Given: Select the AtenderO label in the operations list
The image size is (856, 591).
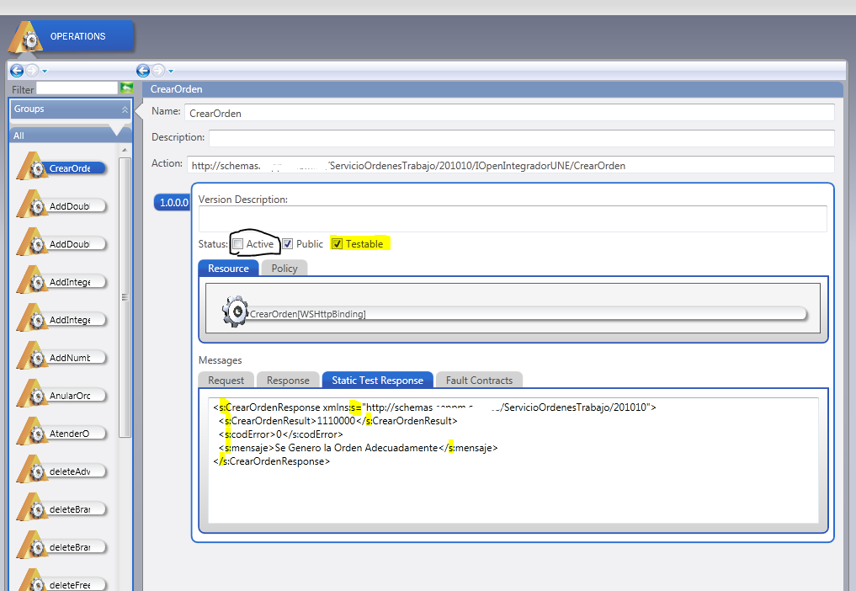Looking at the screenshot, I should [69, 434].
